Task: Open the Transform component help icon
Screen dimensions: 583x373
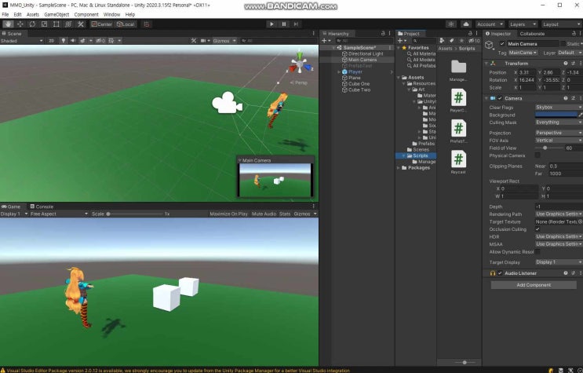Action: tap(566, 64)
